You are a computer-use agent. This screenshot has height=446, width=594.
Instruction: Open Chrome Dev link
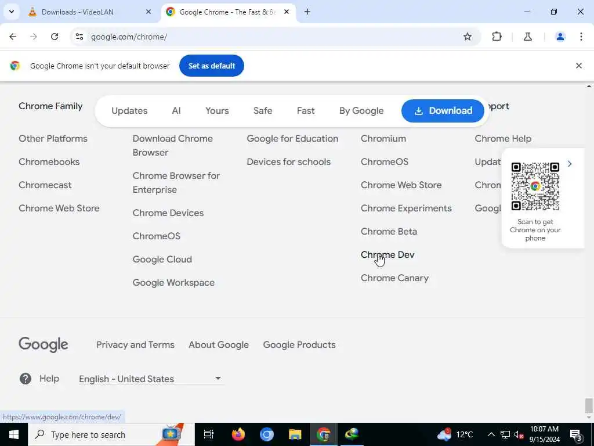tap(387, 255)
